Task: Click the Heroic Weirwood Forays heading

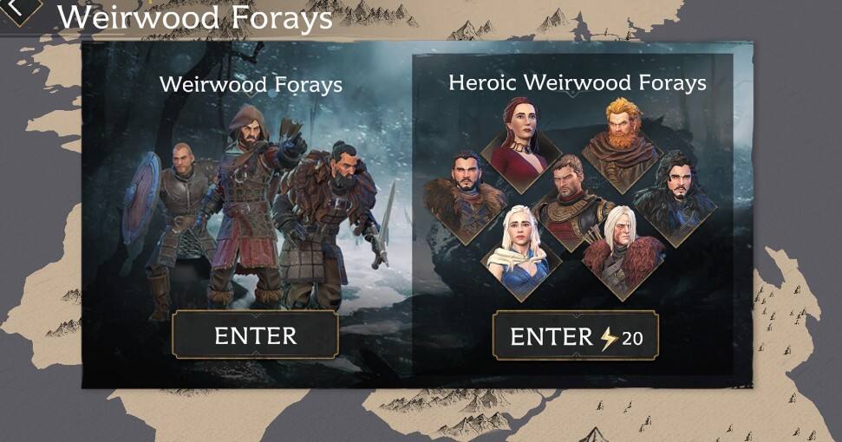Action: coord(578,82)
